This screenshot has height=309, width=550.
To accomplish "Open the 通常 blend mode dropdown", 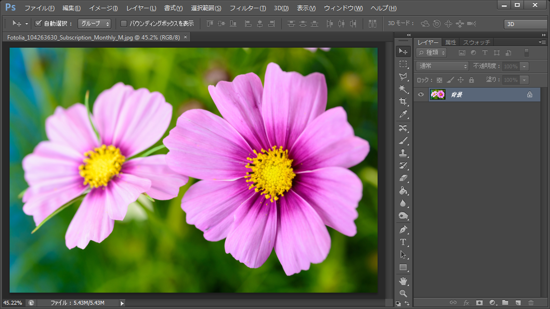I will click(442, 66).
